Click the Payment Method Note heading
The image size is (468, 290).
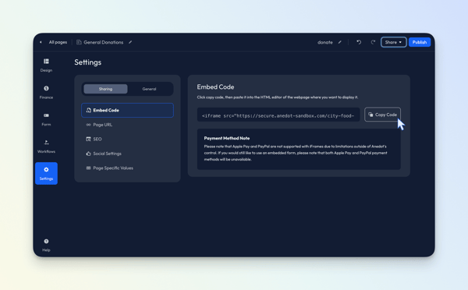(x=227, y=138)
